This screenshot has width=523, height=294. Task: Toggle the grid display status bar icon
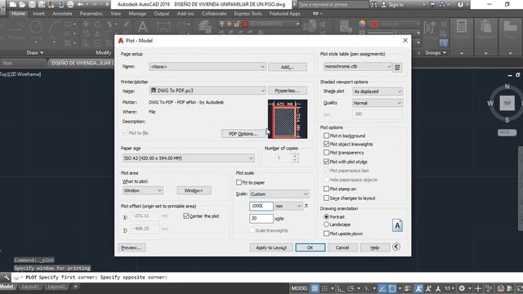[x=315, y=288]
